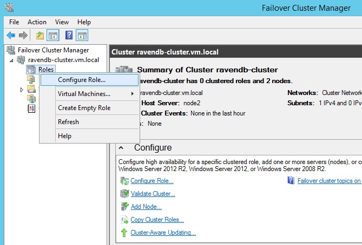Click the Forward arrow toolbar icon
Image resolution: width=362 pixels, height=245 pixels.
click(23, 36)
